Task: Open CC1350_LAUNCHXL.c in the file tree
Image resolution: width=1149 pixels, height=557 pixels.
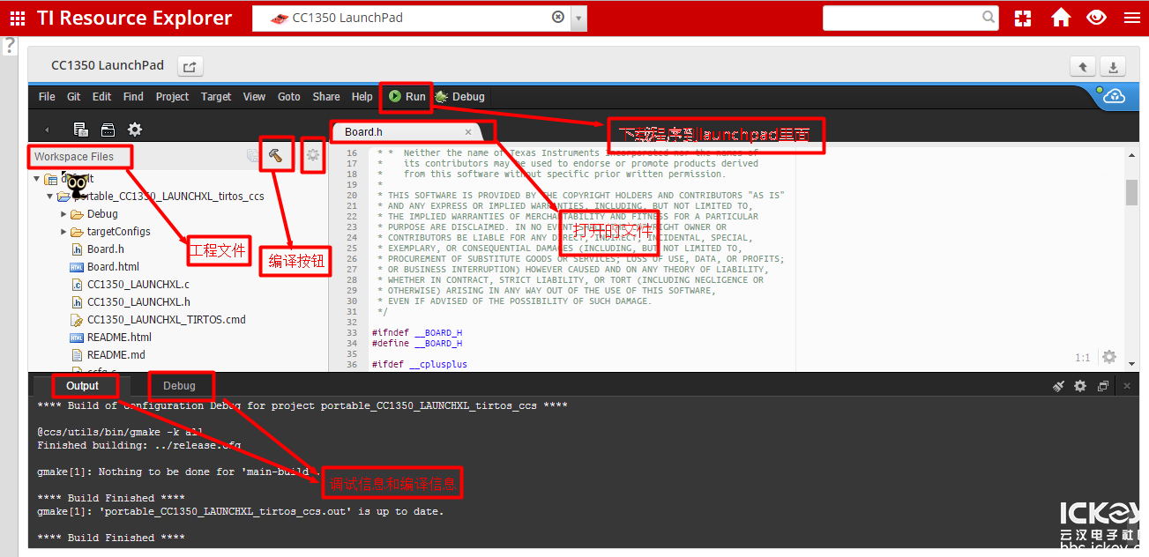Action: point(138,285)
